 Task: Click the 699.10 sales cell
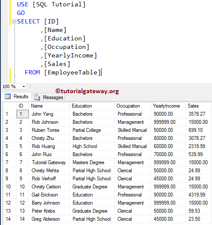[x=198, y=130]
